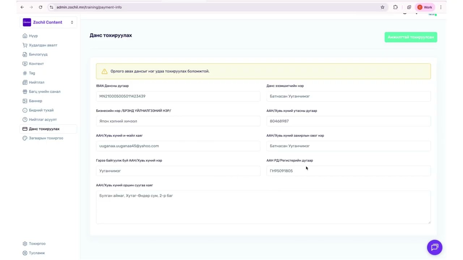Click the yellow warning triangle icon
Screen dimensions: 463x260
click(x=105, y=71)
